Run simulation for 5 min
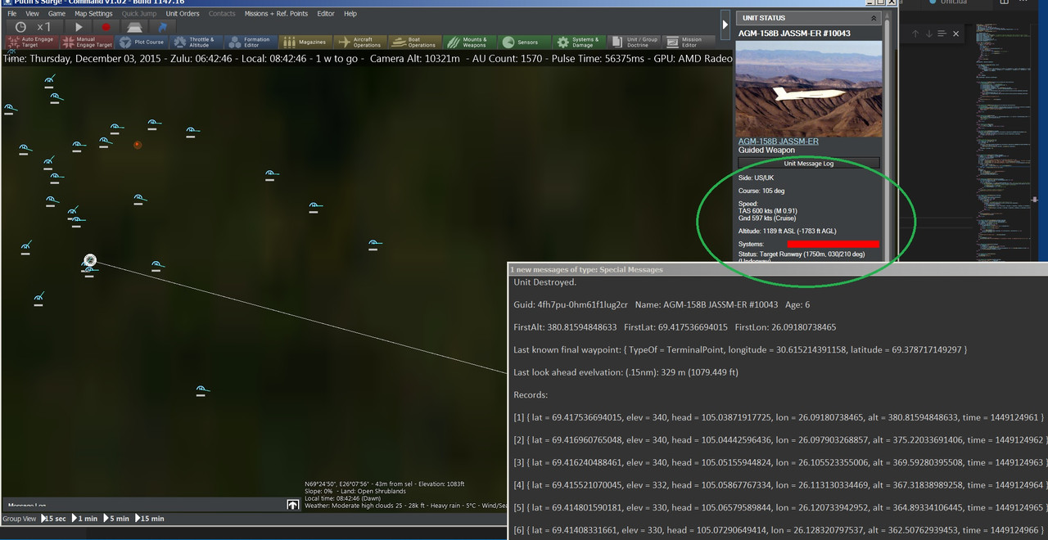Screen dimensions: 1048x540 tap(116, 519)
